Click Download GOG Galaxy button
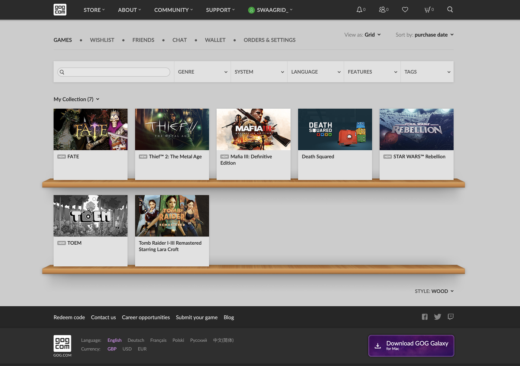The height and width of the screenshot is (366, 520). pos(411,346)
